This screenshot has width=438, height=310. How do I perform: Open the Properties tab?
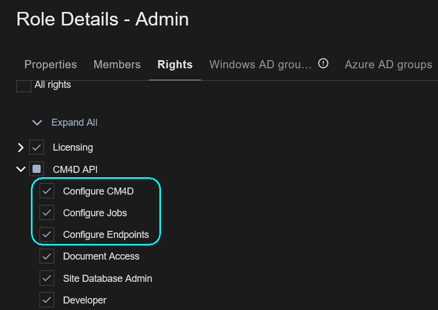point(50,64)
